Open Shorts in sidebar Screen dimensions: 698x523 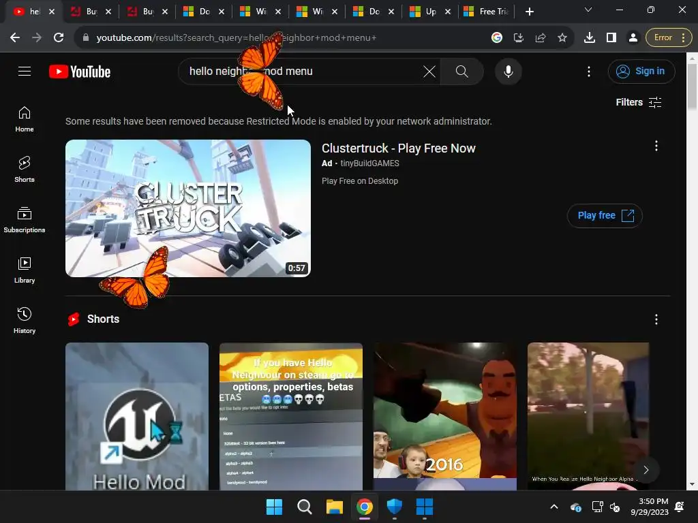(x=25, y=170)
